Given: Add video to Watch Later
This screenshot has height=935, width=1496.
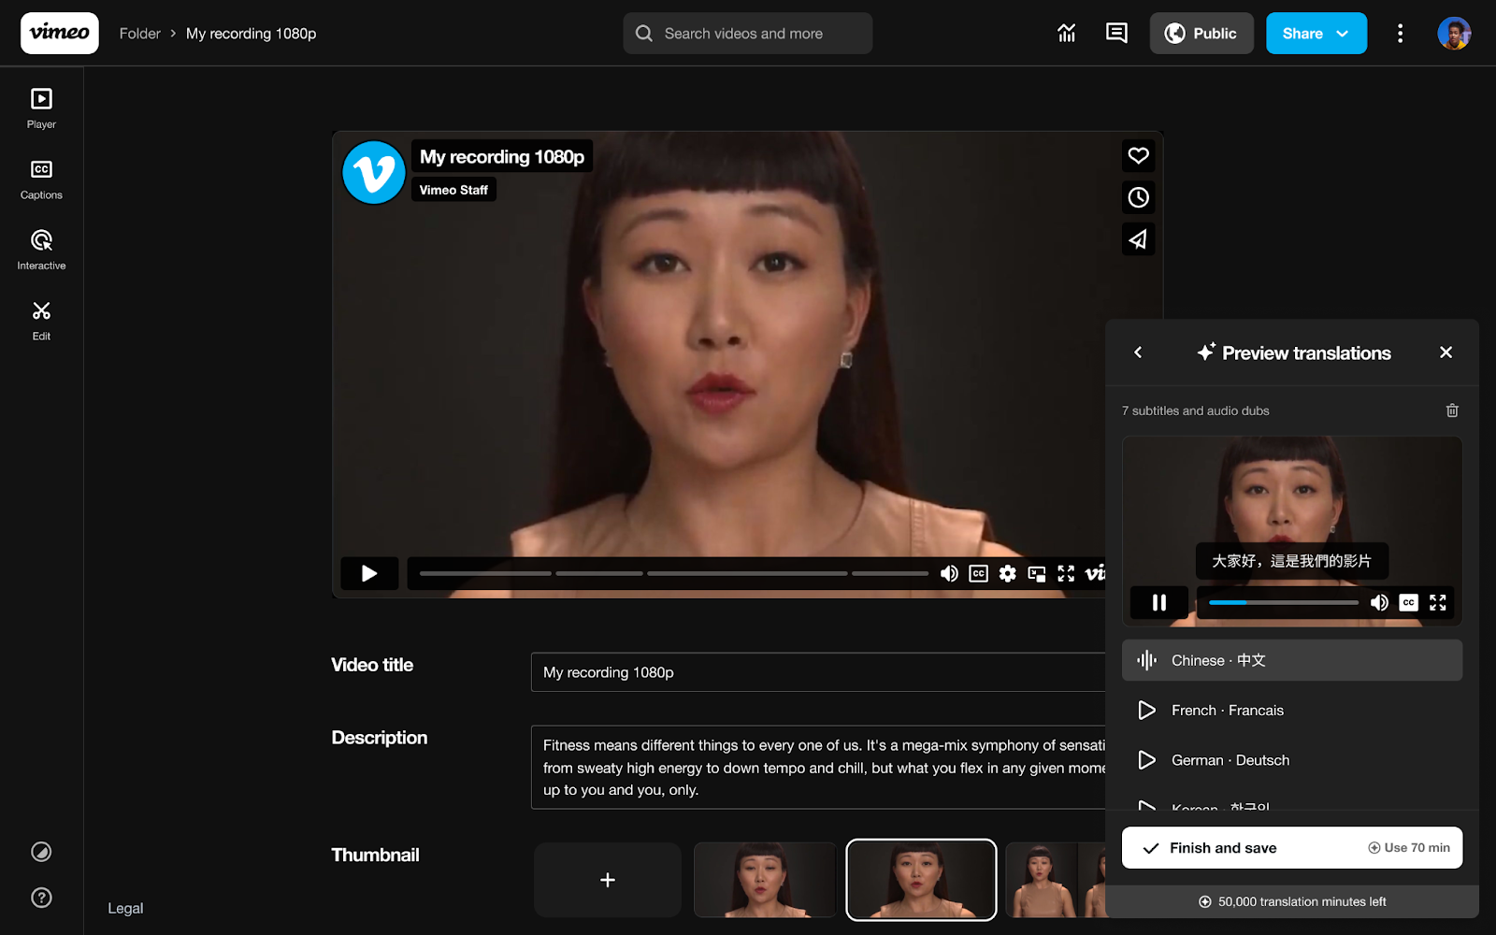Looking at the screenshot, I should pyautogui.click(x=1138, y=197).
